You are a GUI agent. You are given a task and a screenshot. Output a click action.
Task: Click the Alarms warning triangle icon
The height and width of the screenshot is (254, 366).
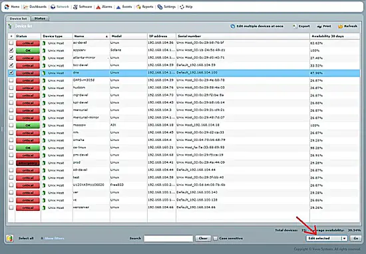tap(98, 7)
